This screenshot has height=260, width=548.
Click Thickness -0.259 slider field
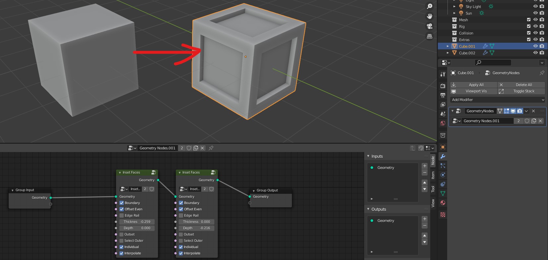coord(137,222)
